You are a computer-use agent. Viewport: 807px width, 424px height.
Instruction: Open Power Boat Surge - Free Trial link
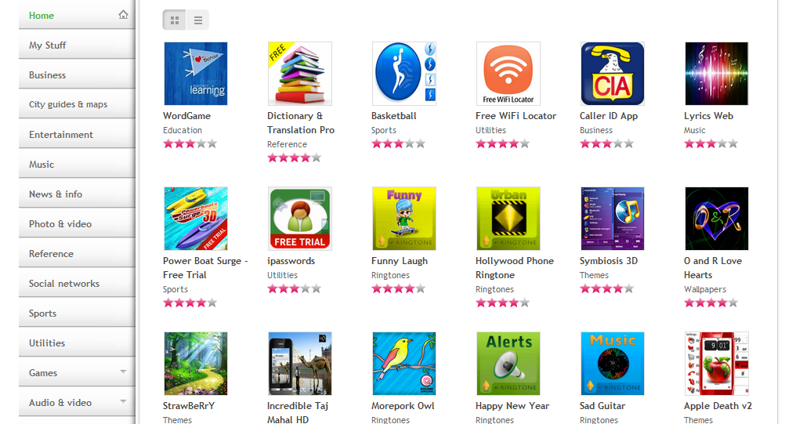click(205, 267)
